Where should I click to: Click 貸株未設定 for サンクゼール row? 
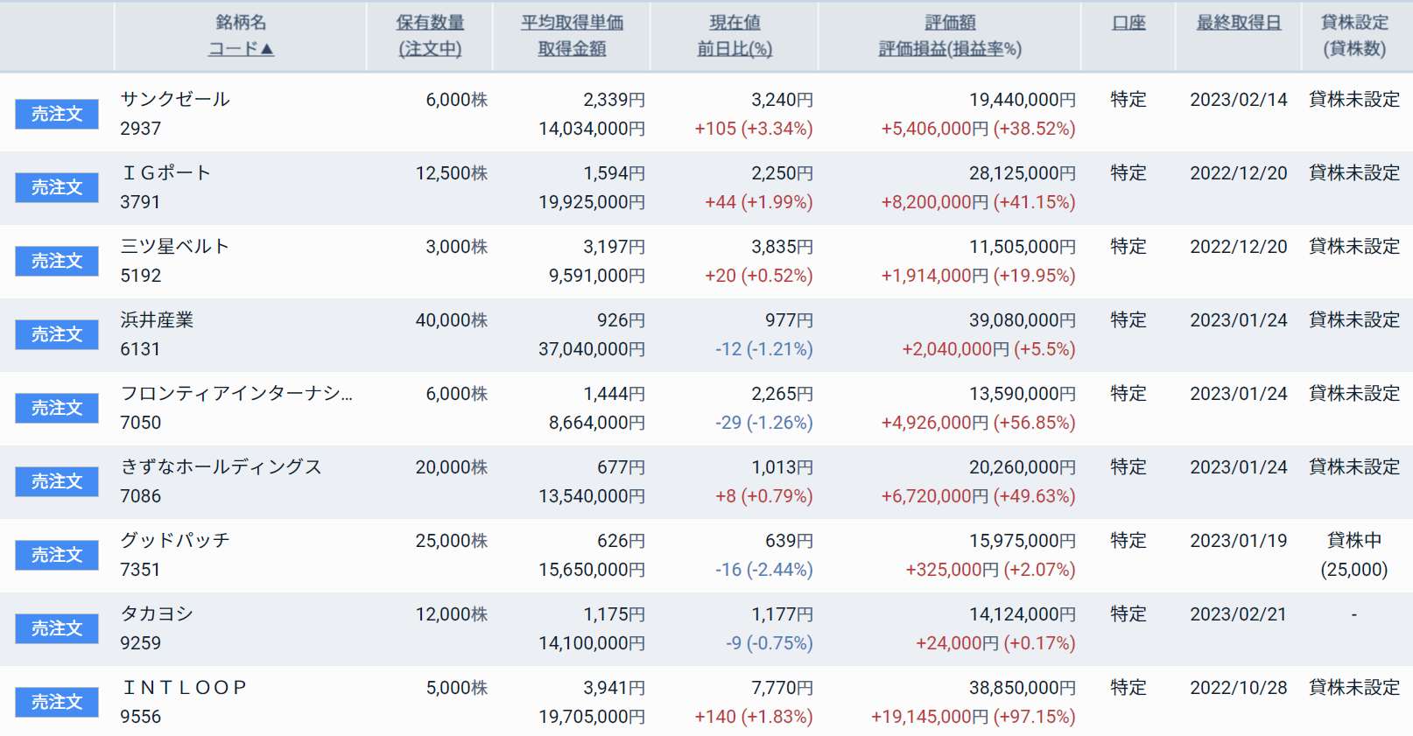click(x=1354, y=99)
